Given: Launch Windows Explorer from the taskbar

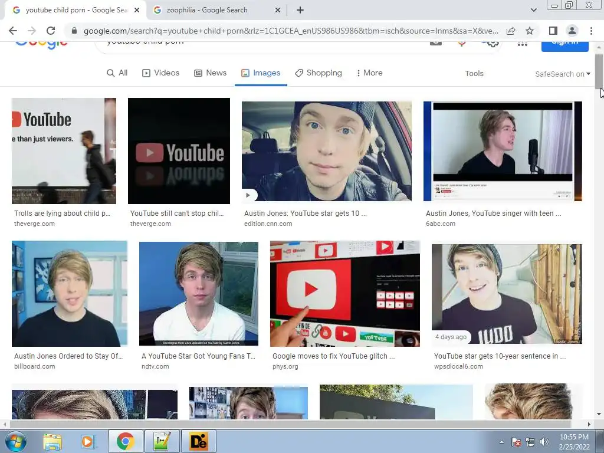Looking at the screenshot, I should [52, 441].
